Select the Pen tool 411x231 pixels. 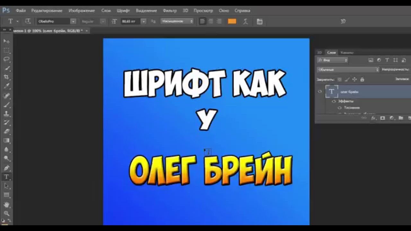pyautogui.click(x=6, y=168)
